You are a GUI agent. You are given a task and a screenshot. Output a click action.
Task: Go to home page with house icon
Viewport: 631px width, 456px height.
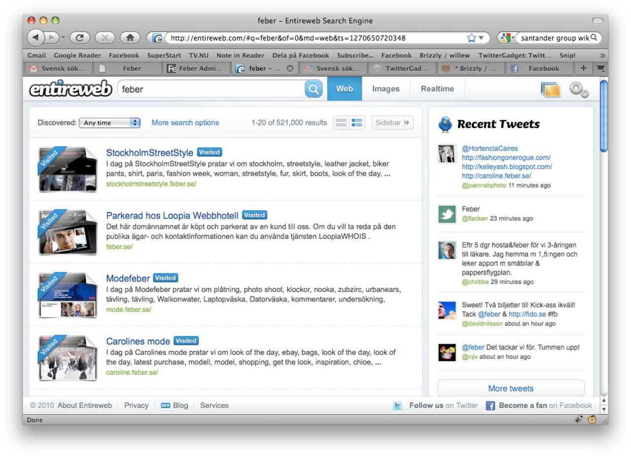click(130, 38)
